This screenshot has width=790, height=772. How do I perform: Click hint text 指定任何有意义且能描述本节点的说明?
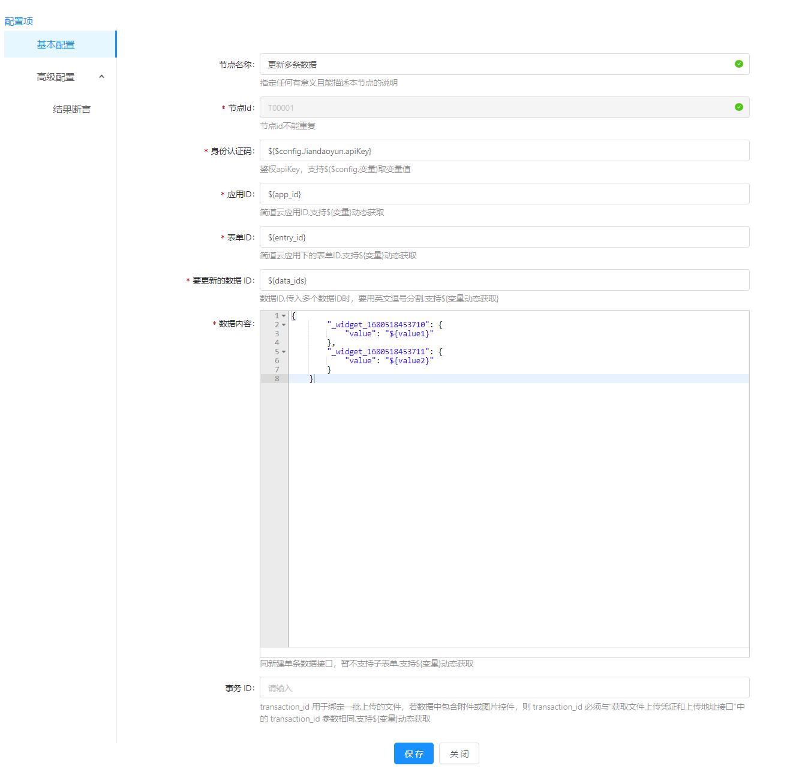coord(329,83)
